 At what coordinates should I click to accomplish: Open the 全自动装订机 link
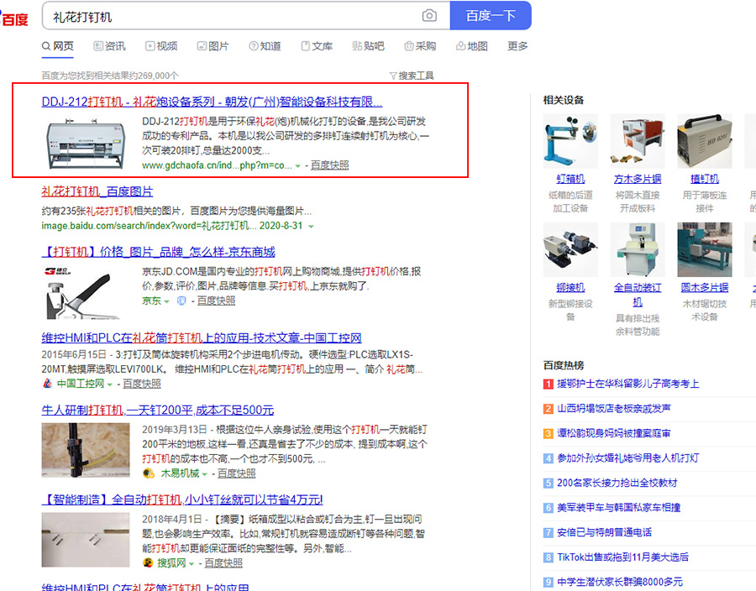pyautogui.click(x=638, y=295)
